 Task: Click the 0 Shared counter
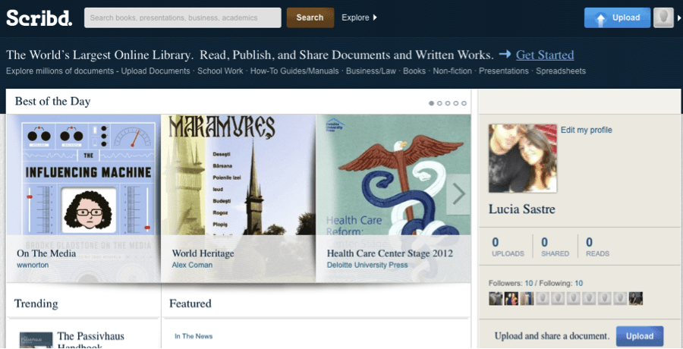(555, 247)
